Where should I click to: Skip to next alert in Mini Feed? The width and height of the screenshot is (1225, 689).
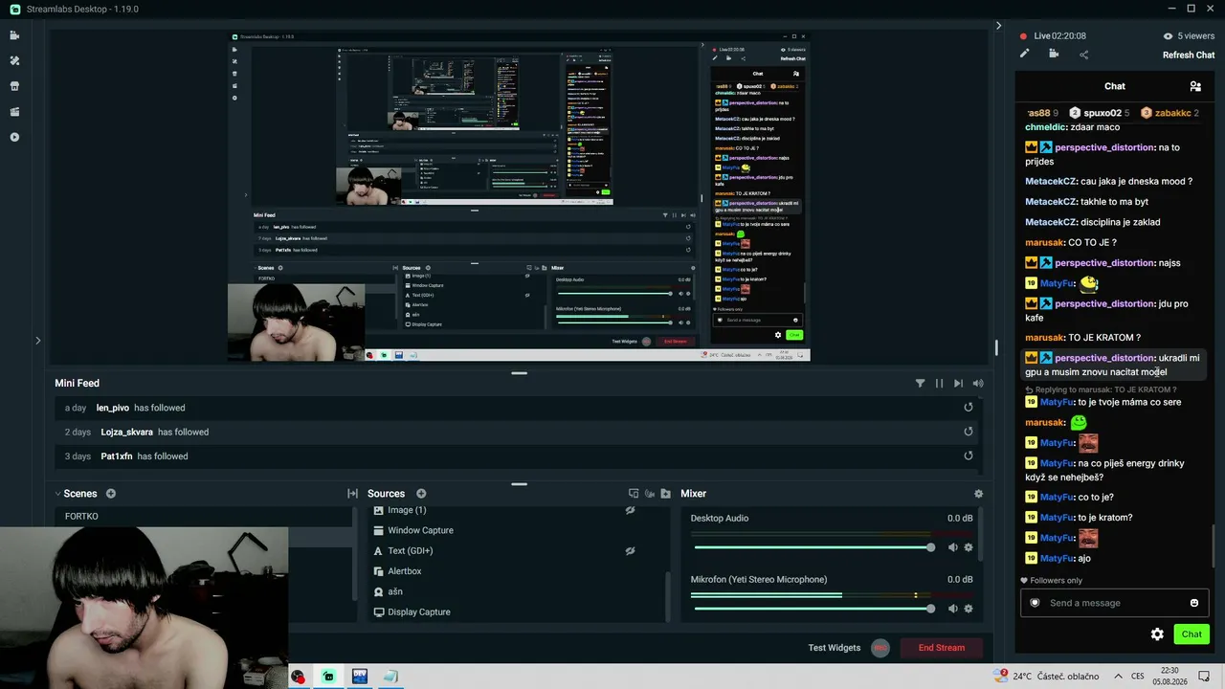click(x=958, y=383)
